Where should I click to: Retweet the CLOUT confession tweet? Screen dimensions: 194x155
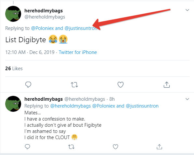pos(71,147)
